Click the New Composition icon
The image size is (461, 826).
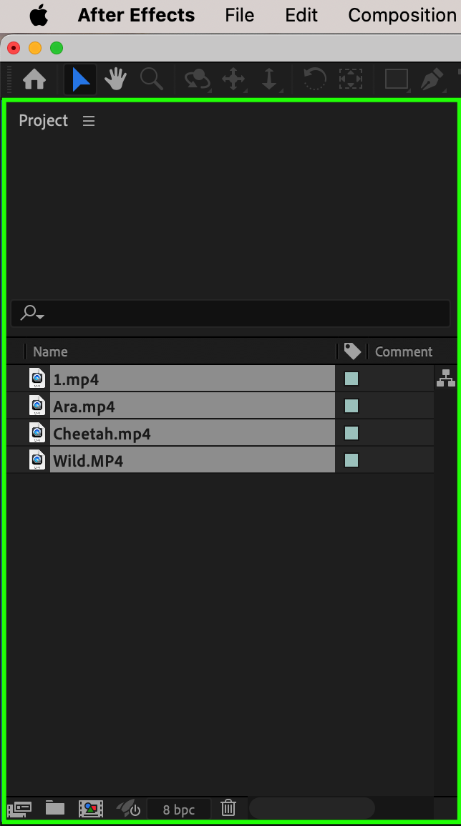(x=91, y=809)
